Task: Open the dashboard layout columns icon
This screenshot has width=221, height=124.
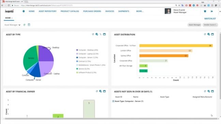Action: (29, 25)
